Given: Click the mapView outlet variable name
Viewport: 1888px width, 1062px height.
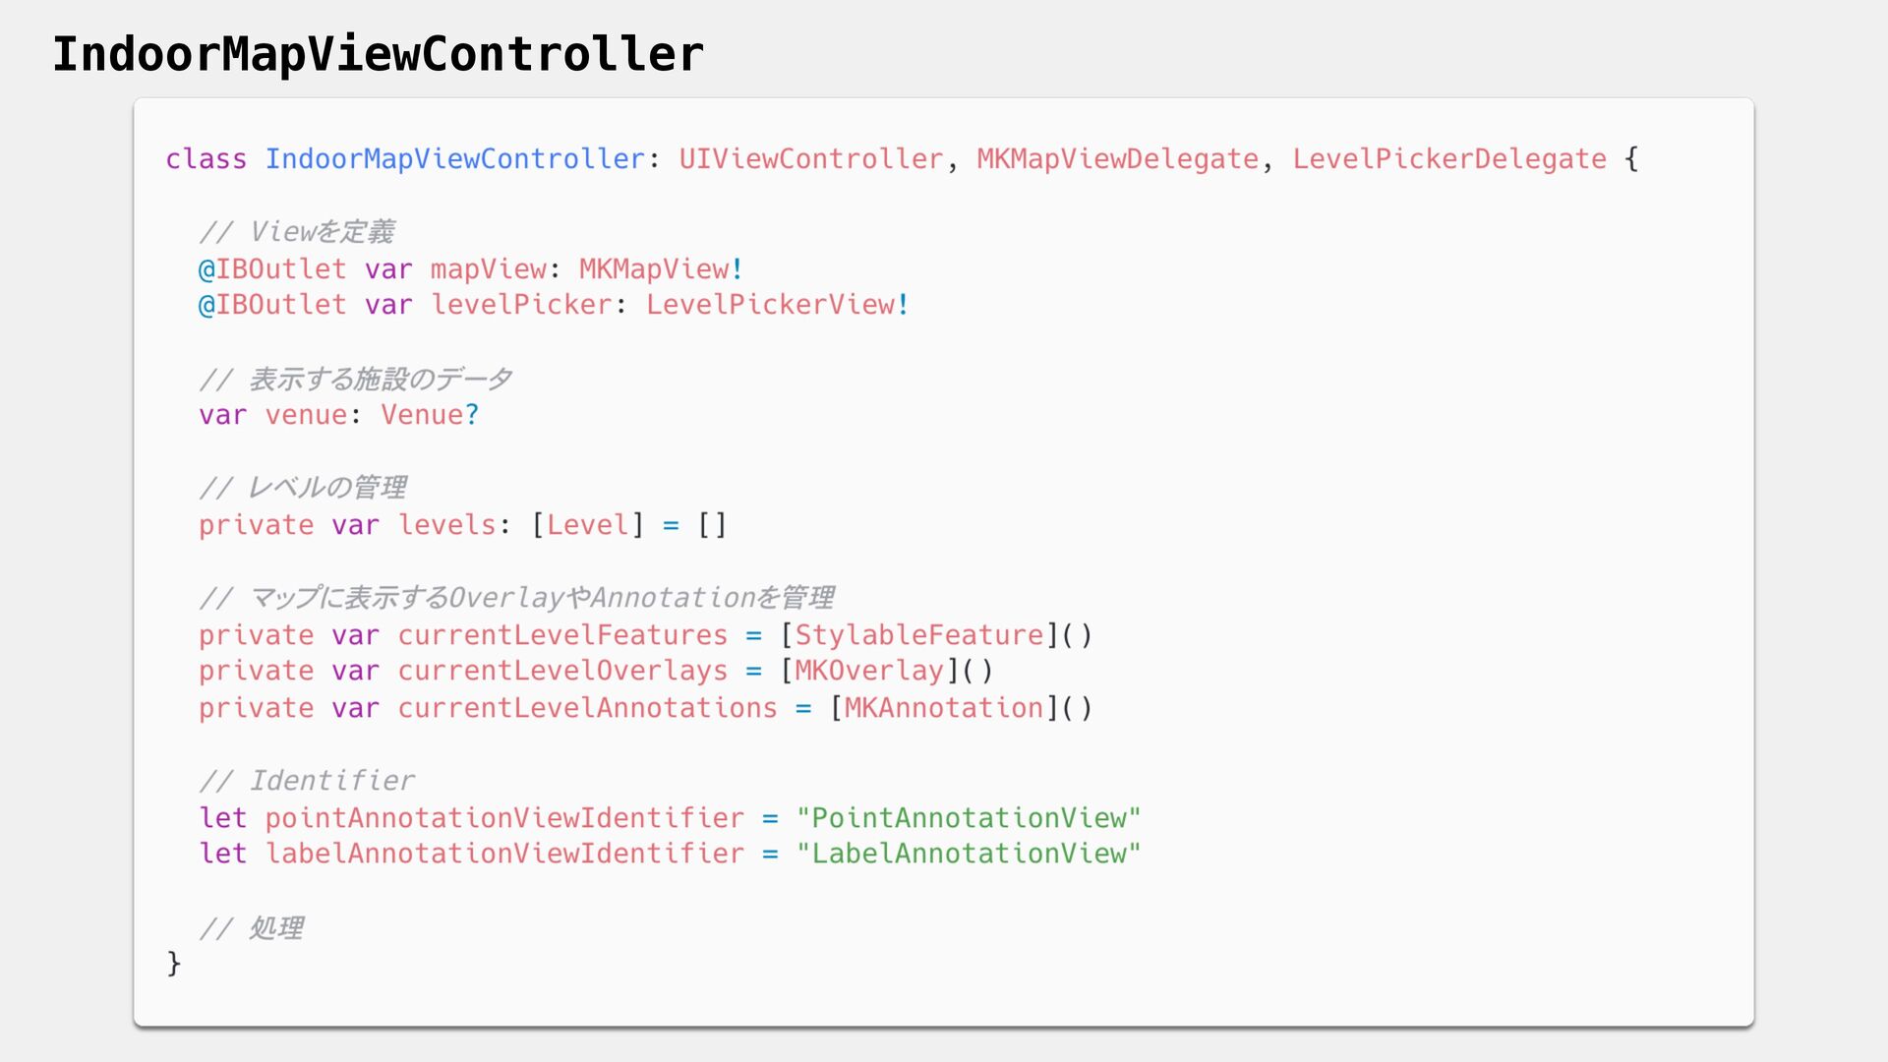Looking at the screenshot, I should tap(489, 268).
